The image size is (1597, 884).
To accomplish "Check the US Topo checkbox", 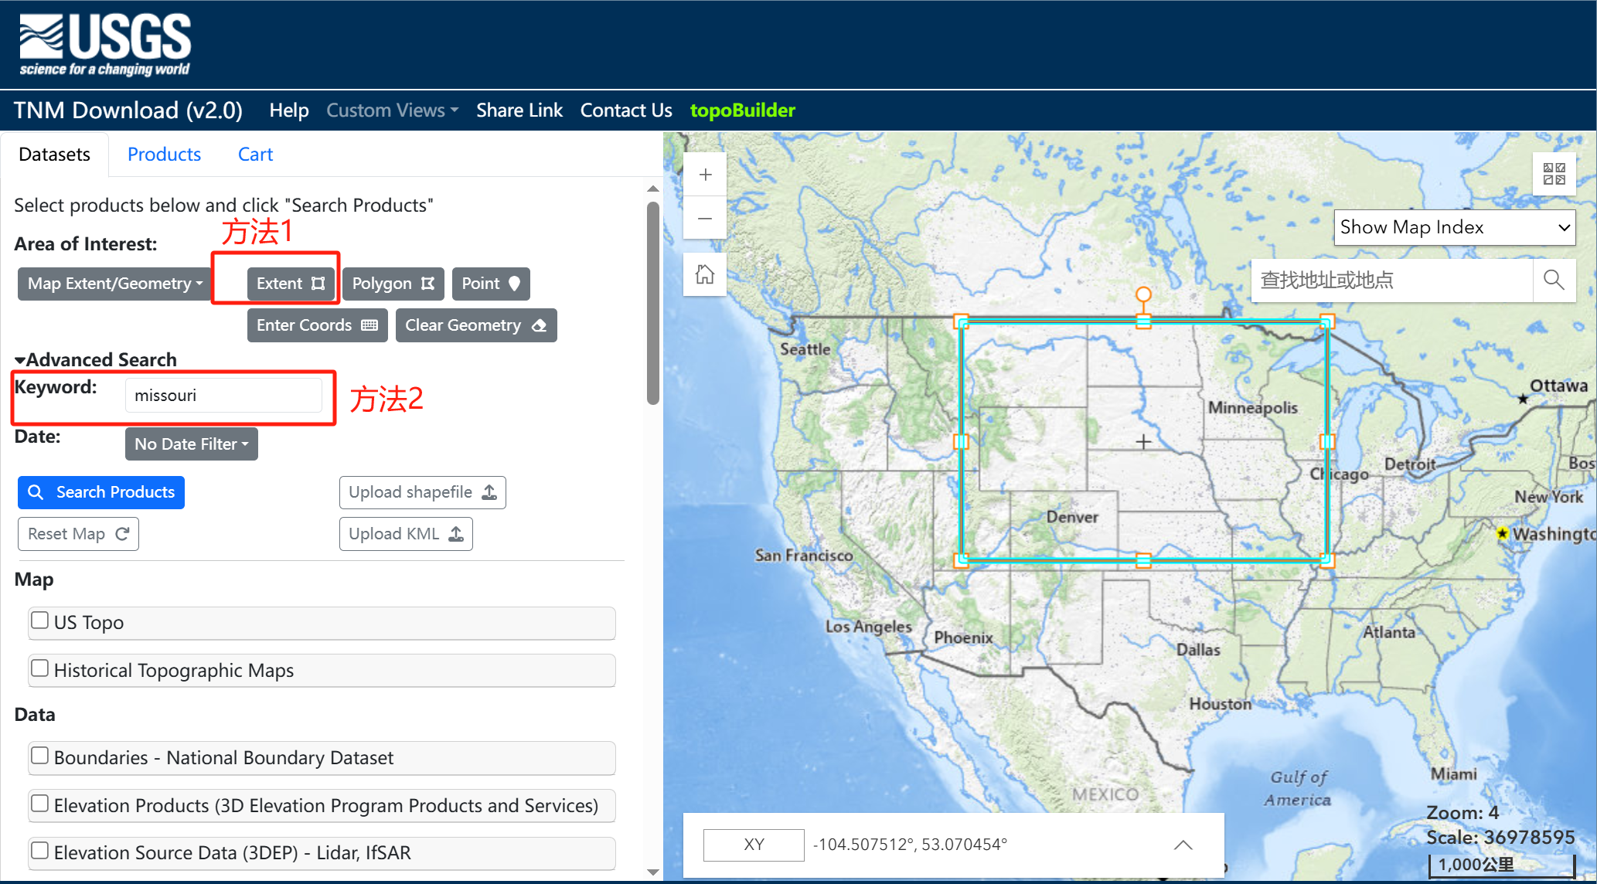I will pos(39,620).
